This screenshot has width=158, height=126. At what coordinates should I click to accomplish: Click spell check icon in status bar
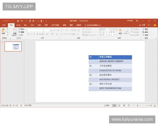pos(21,106)
